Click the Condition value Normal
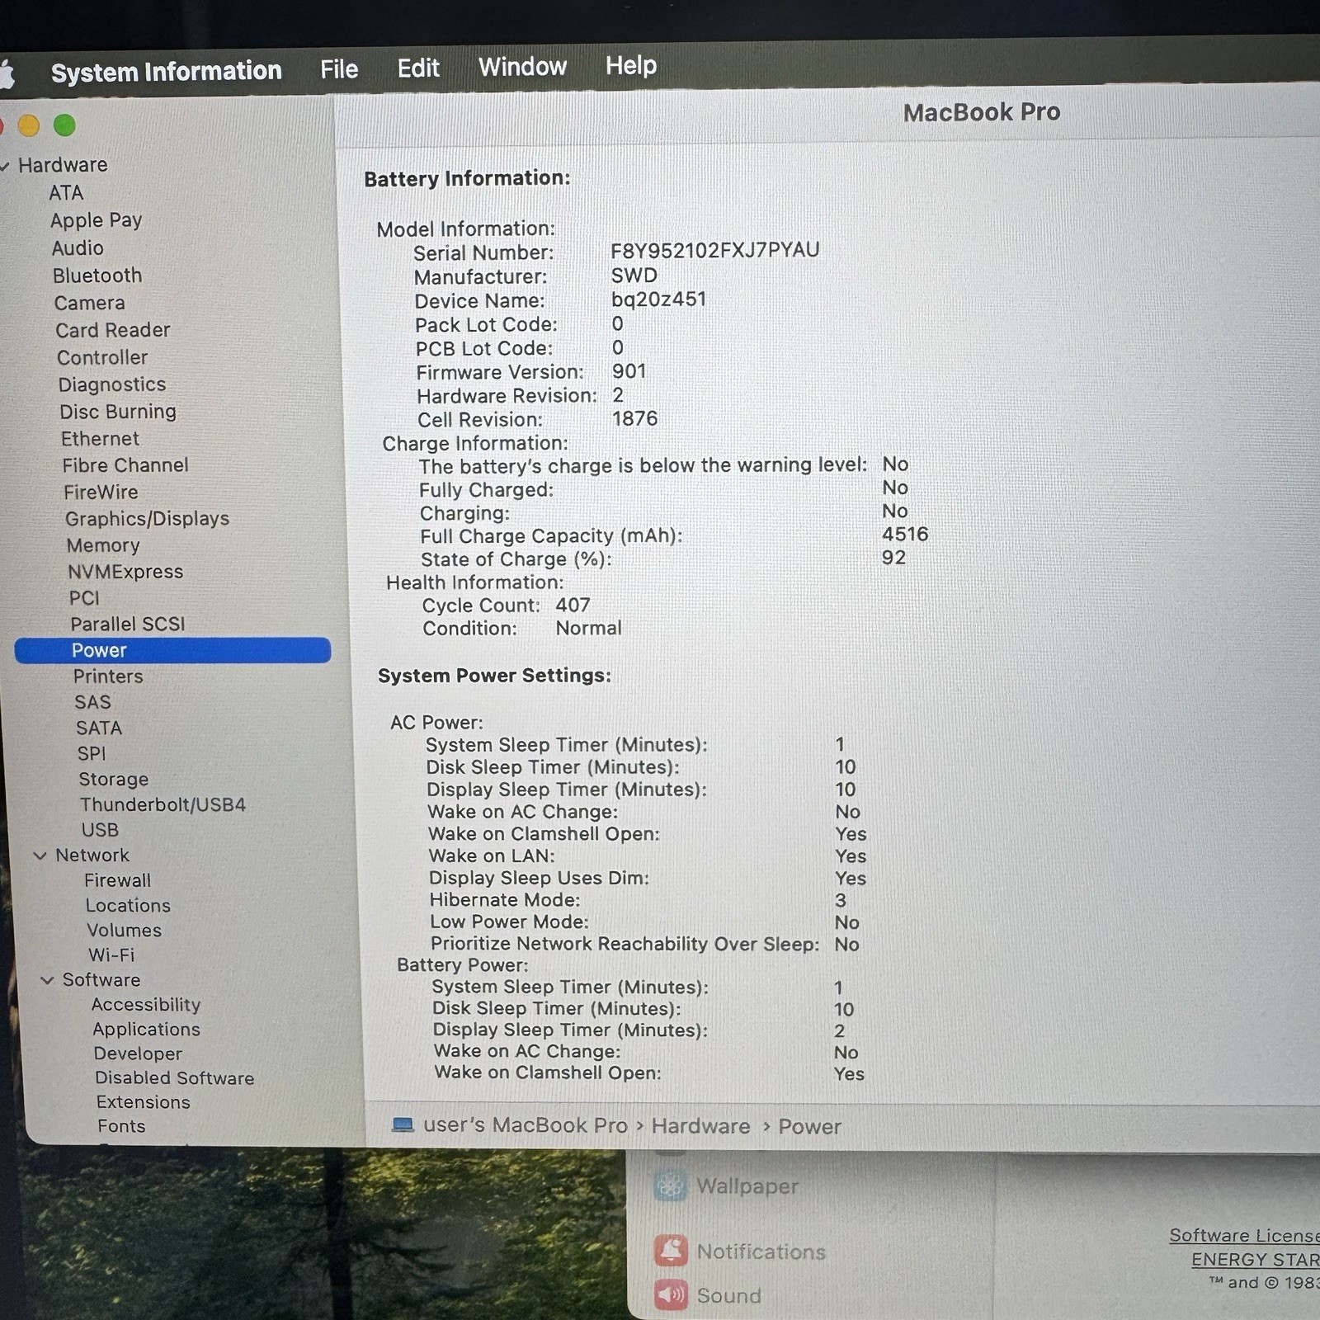 [x=588, y=629]
